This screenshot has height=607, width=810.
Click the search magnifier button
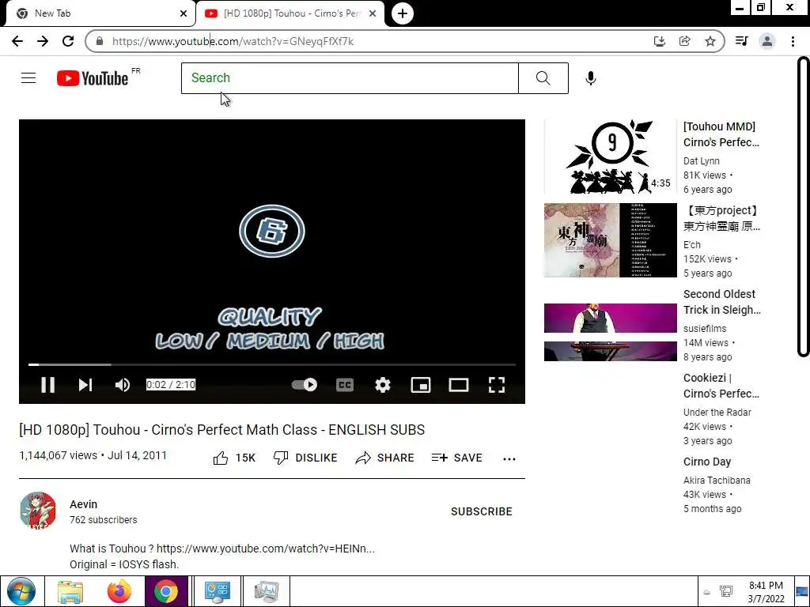[x=543, y=78]
